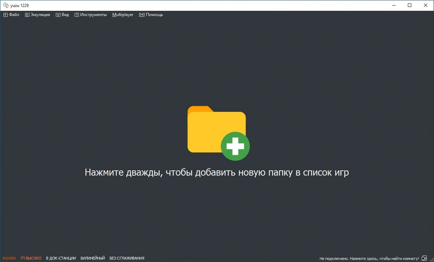Open the Эмуляция menu
The image size is (434, 262).
[37, 15]
